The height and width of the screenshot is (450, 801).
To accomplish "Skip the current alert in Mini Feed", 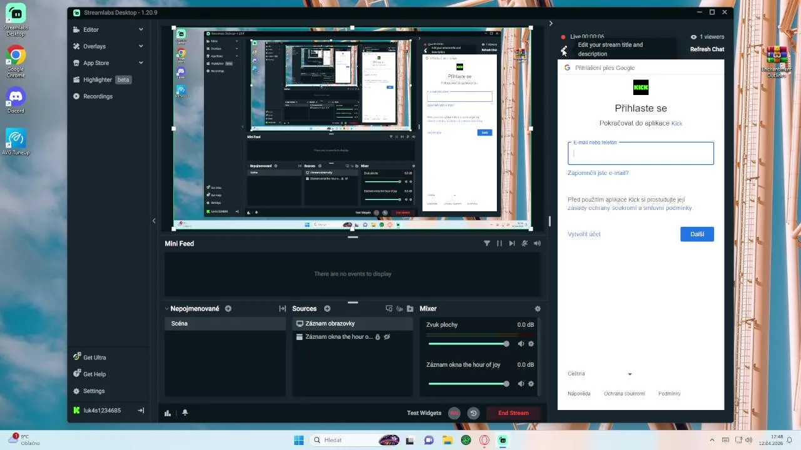I will pyautogui.click(x=512, y=244).
